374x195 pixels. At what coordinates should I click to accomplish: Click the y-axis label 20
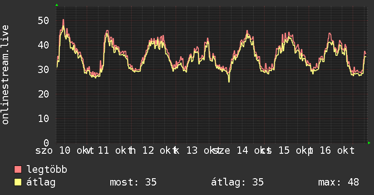click(44, 94)
